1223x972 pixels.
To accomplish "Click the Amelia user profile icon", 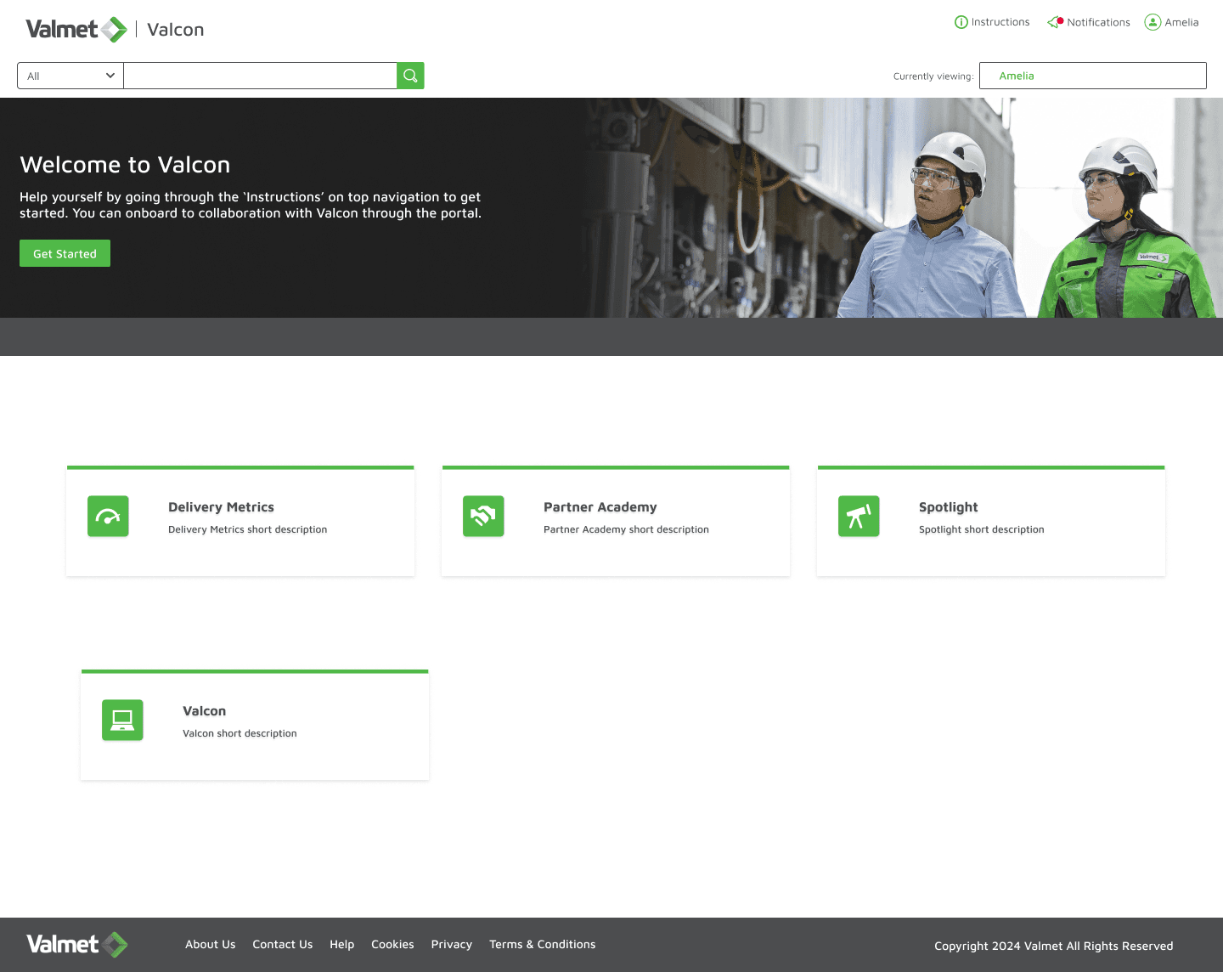I will pyautogui.click(x=1153, y=22).
